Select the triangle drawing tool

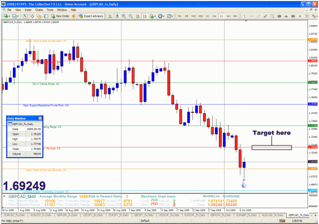coord(286,16)
